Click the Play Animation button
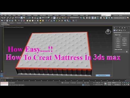 (98, 83)
